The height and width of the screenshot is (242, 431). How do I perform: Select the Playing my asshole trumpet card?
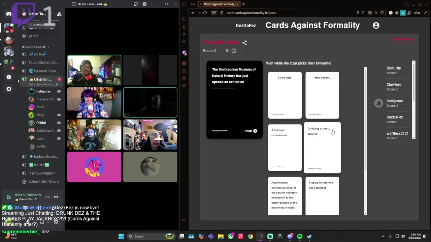[x=322, y=196]
